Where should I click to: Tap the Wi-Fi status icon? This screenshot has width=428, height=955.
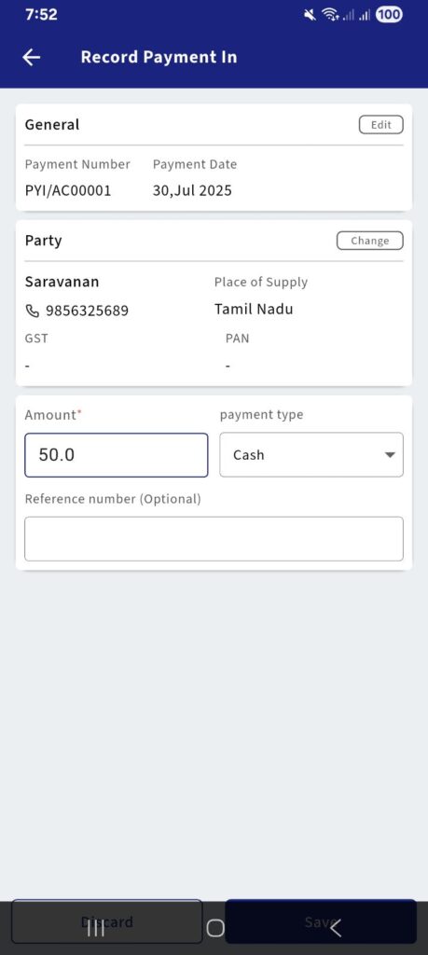tap(329, 15)
